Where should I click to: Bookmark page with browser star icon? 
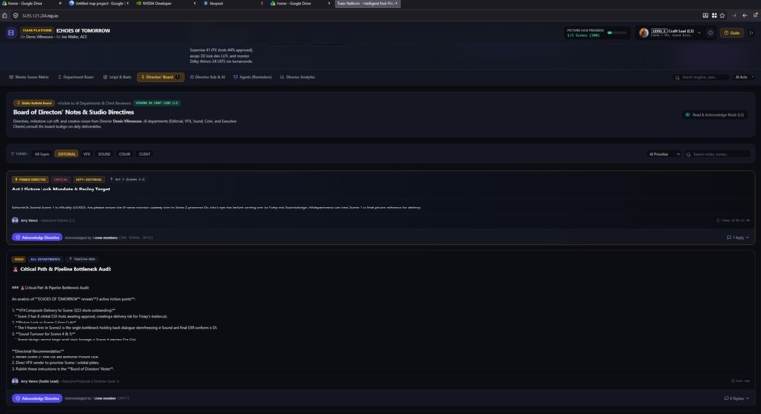pyautogui.click(x=722, y=15)
